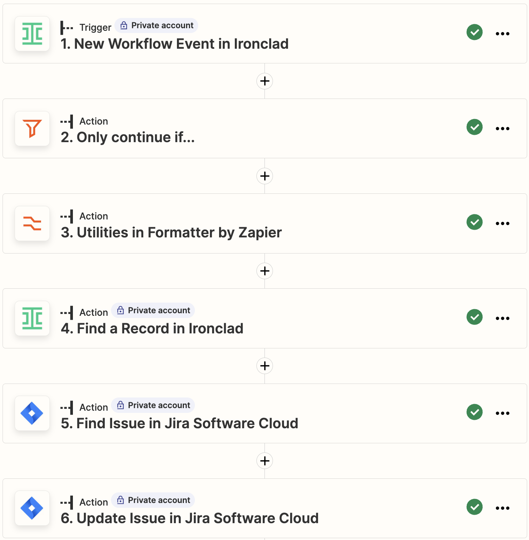
Task: Click the Ironclad app icon in step 1
Action: [32, 34]
